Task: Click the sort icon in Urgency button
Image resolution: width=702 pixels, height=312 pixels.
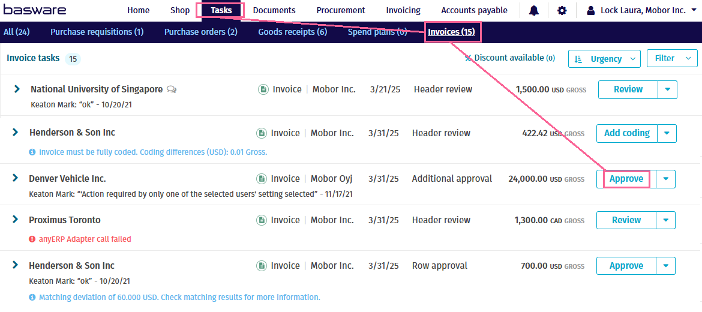Action: (578, 59)
